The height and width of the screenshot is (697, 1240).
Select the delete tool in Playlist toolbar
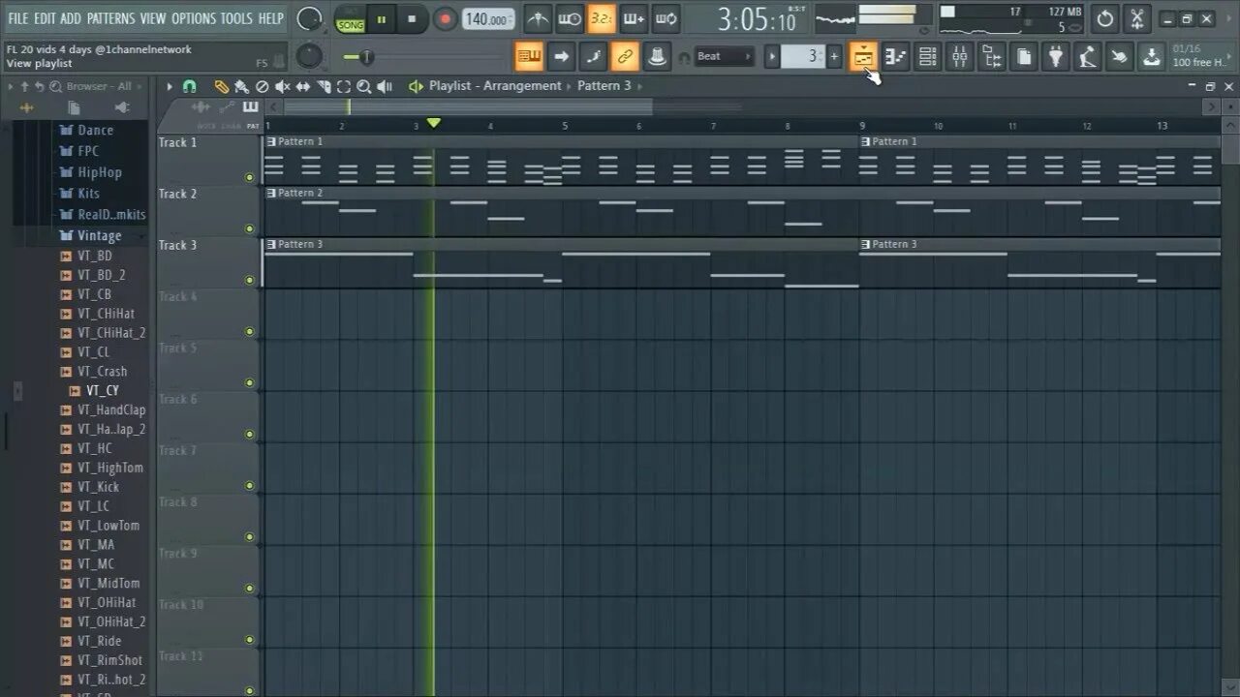pyautogui.click(x=262, y=86)
